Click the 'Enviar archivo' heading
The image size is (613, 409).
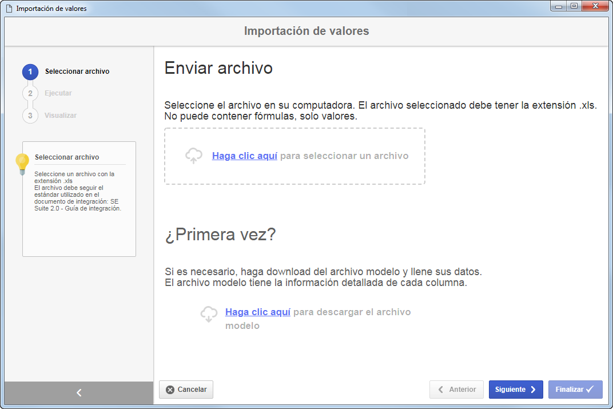pyautogui.click(x=218, y=68)
